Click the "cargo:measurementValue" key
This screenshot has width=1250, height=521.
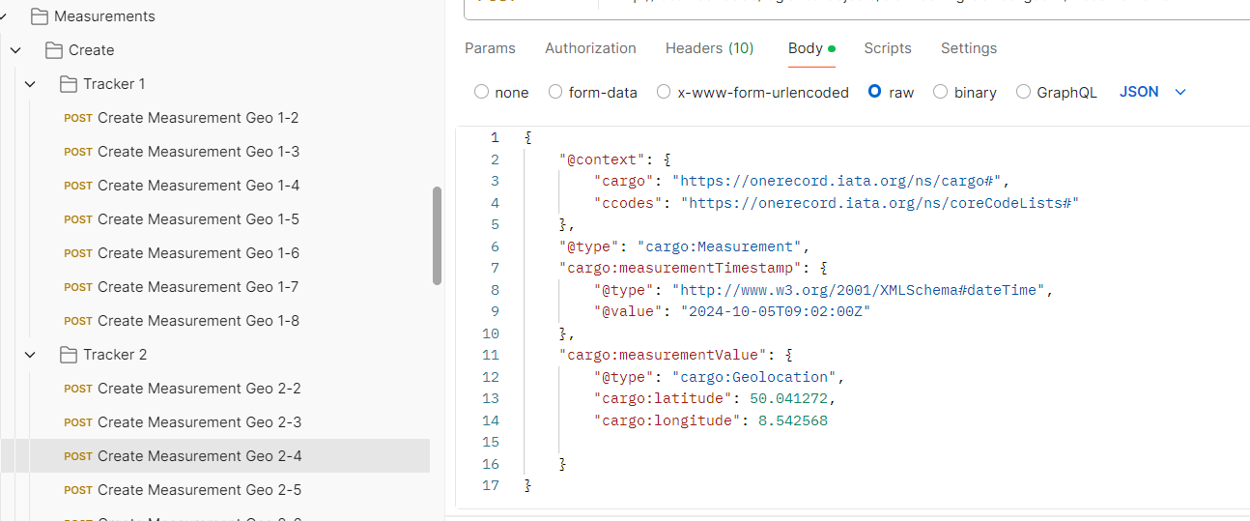[x=663, y=355]
